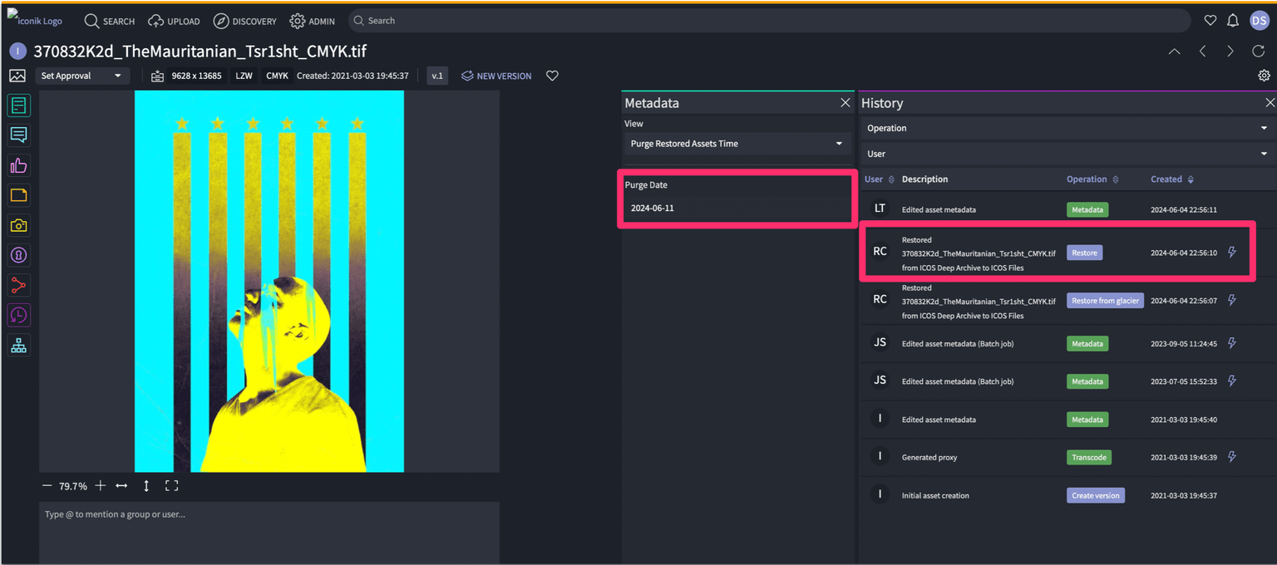Viewport: 1277px width, 565px height.
Task: Sort history by User column
Action: pos(879,179)
